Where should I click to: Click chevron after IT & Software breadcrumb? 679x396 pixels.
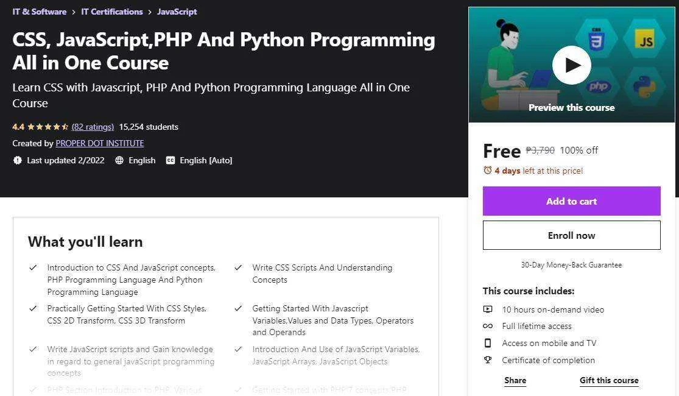point(74,12)
